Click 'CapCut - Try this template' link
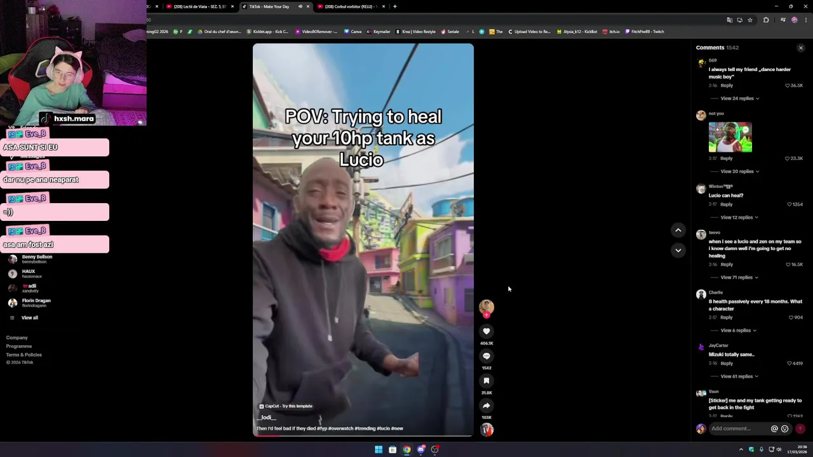The height and width of the screenshot is (457, 813). pos(286,406)
